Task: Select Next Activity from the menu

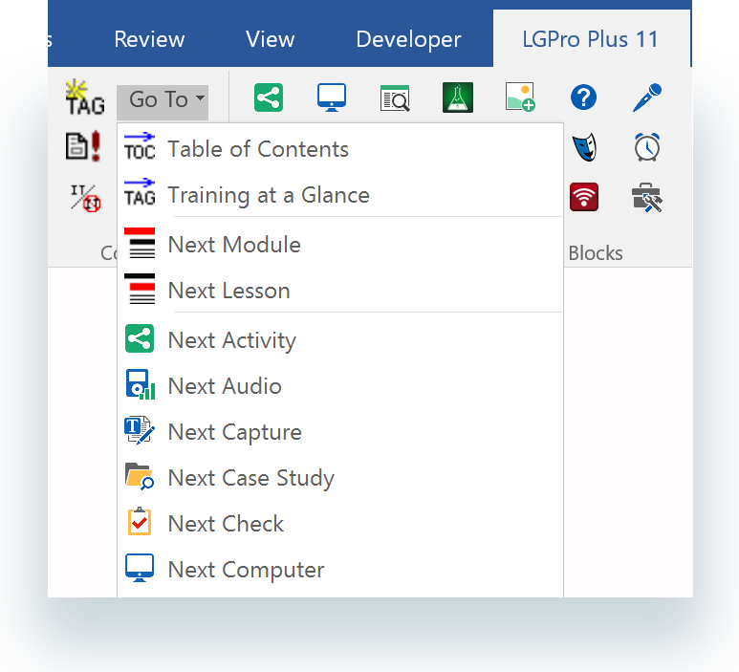Action: [340, 339]
